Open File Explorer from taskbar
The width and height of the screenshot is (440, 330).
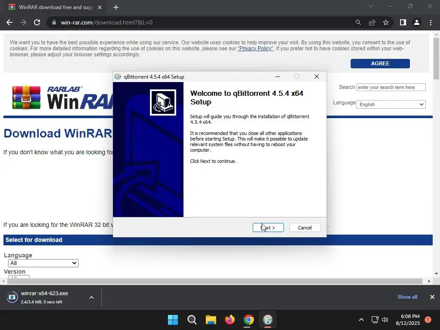tap(211, 320)
